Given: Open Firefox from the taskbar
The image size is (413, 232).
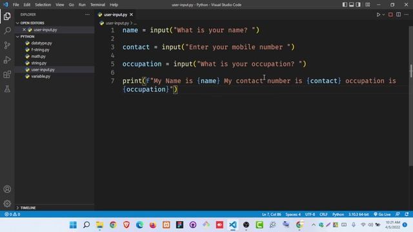Looking at the screenshot, I should coord(153,225).
